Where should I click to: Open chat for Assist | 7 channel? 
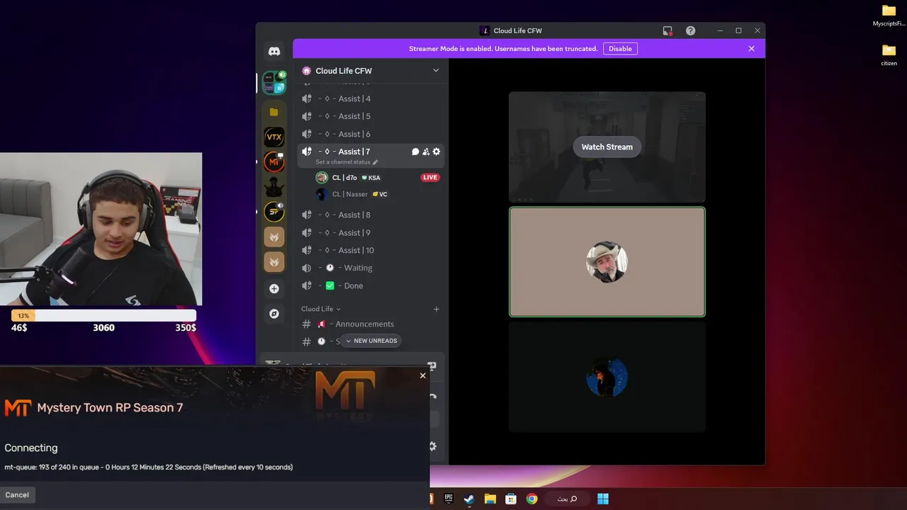coord(415,152)
